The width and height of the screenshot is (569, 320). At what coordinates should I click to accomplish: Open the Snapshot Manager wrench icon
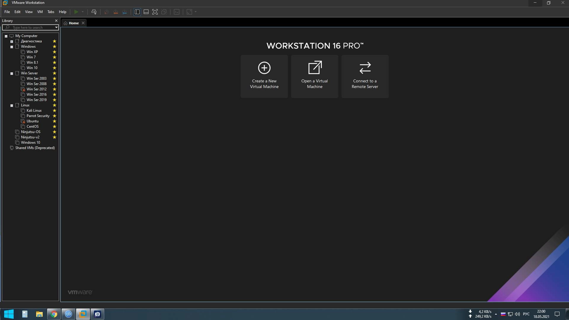tap(125, 12)
